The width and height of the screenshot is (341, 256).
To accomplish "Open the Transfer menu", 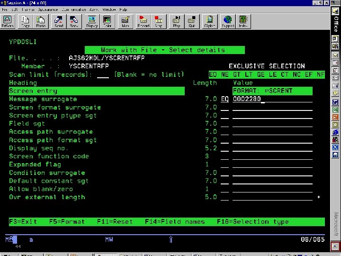I will pos(28,9).
